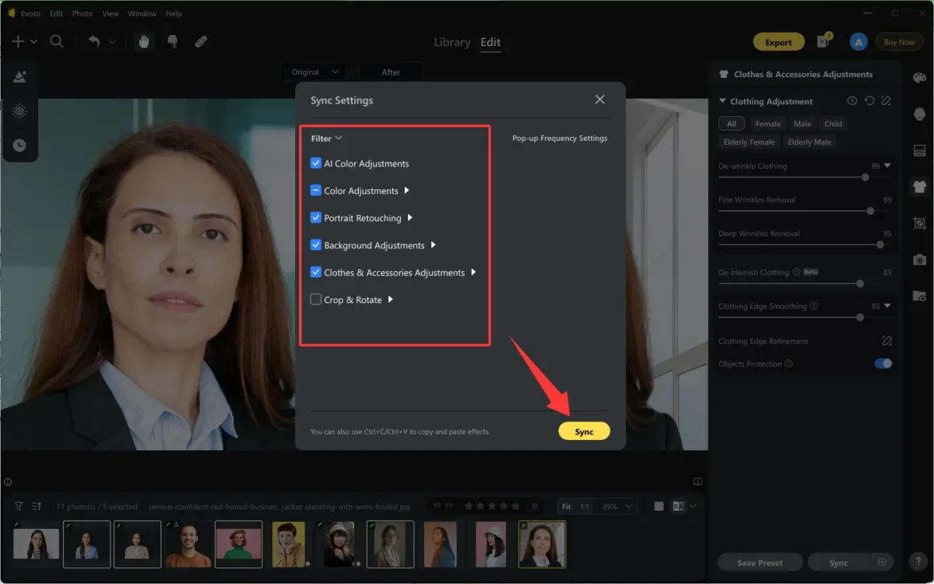Open the Original comparison dropdown
934x584 pixels.
[314, 71]
